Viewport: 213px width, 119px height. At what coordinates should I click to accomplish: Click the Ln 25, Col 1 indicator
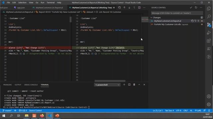157,110
